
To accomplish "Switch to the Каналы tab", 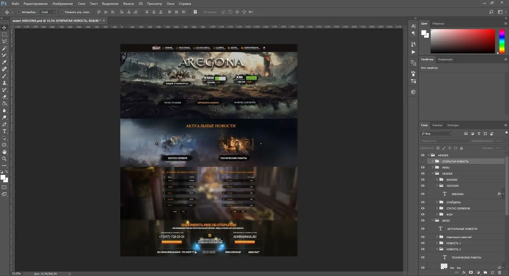I will [x=437, y=125].
